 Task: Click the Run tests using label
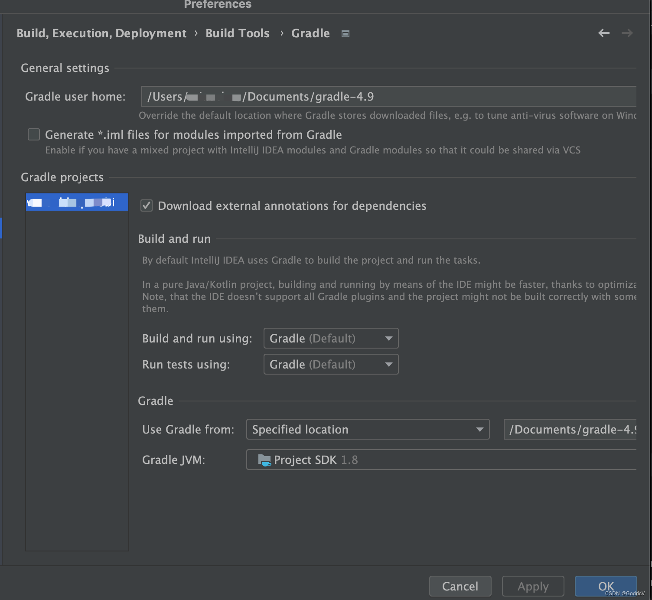tap(186, 364)
